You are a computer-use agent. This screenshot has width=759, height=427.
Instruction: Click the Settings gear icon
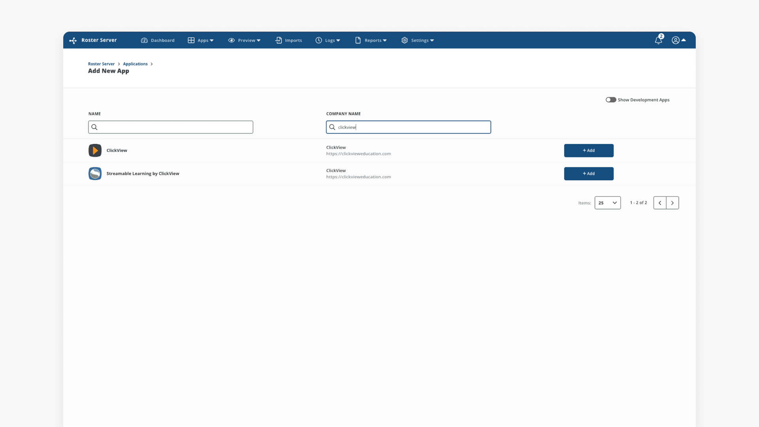[404, 40]
